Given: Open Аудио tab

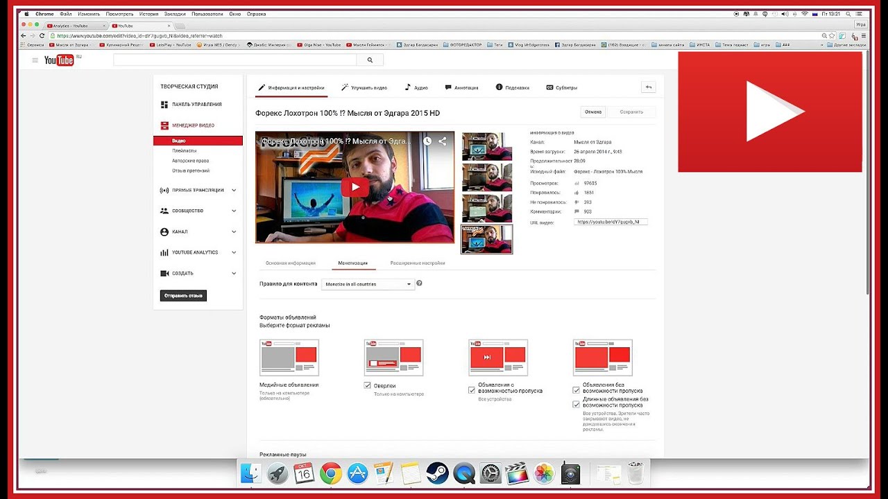Looking at the screenshot, I should 416,88.
